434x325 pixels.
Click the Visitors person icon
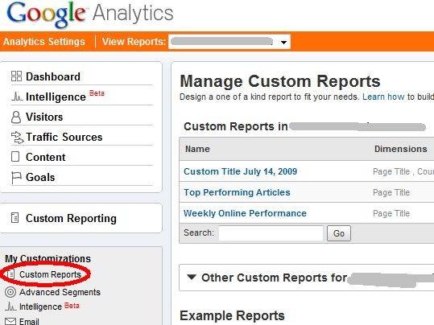pos(16,117)
